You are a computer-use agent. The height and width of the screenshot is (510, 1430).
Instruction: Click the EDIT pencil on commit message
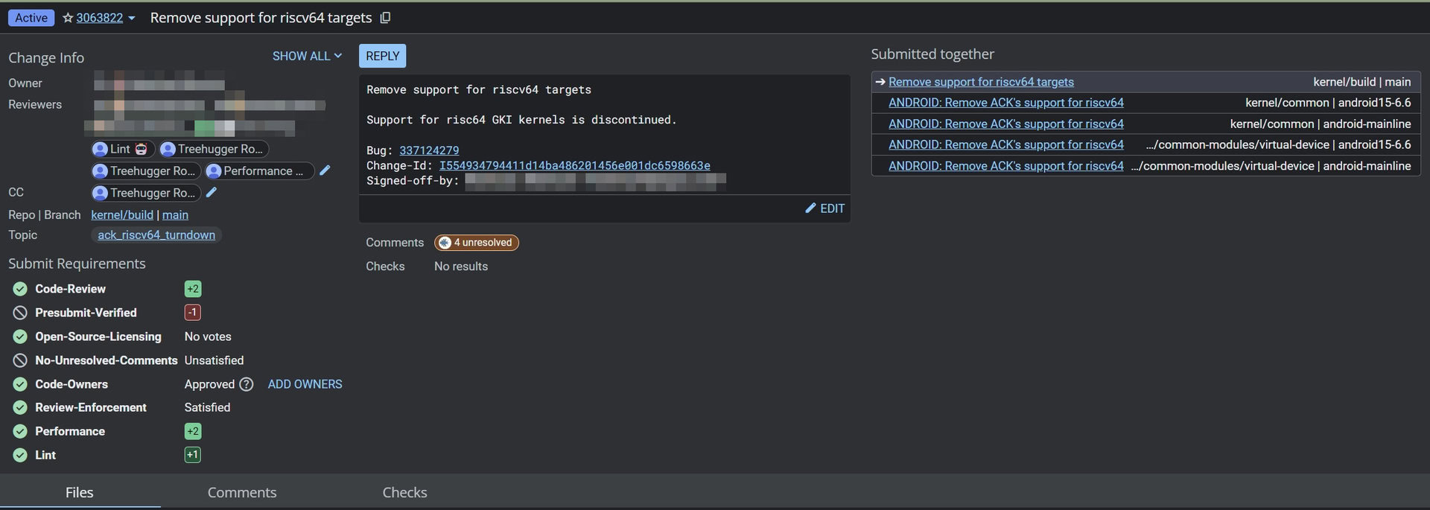click(824, 208)
